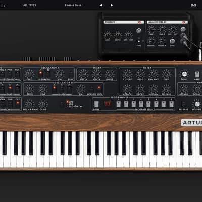Flip the Analog Delay Sync switch
The image size is (202, 202).
click(172, 41)
